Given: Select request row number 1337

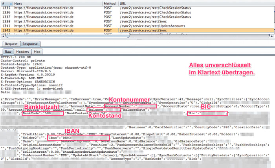Looking at the screenshot, I should coord(137,17).
